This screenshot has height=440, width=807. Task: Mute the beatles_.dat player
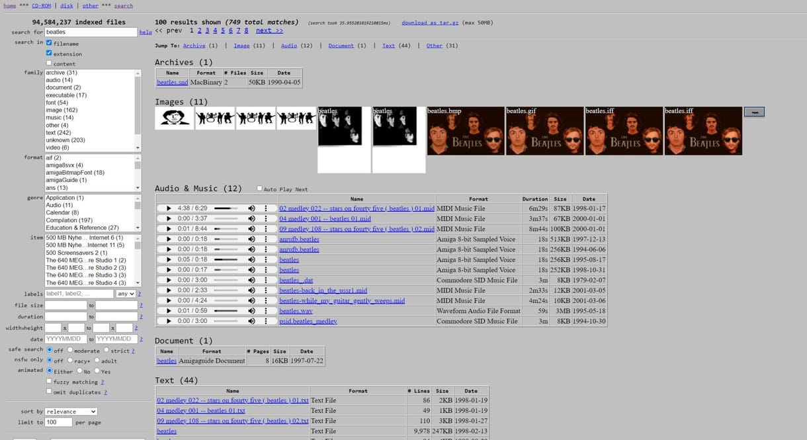(251, 280)
